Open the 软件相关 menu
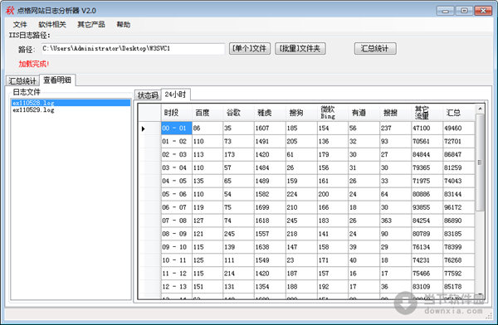The width and height of the screenshot is (498, 325). (52, 24)
